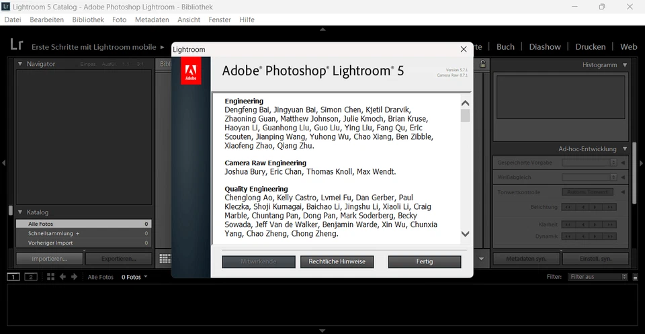Open the 0 Fotos filmstrip source dropdown
This screenshot has height=334, width=645.
134,278
